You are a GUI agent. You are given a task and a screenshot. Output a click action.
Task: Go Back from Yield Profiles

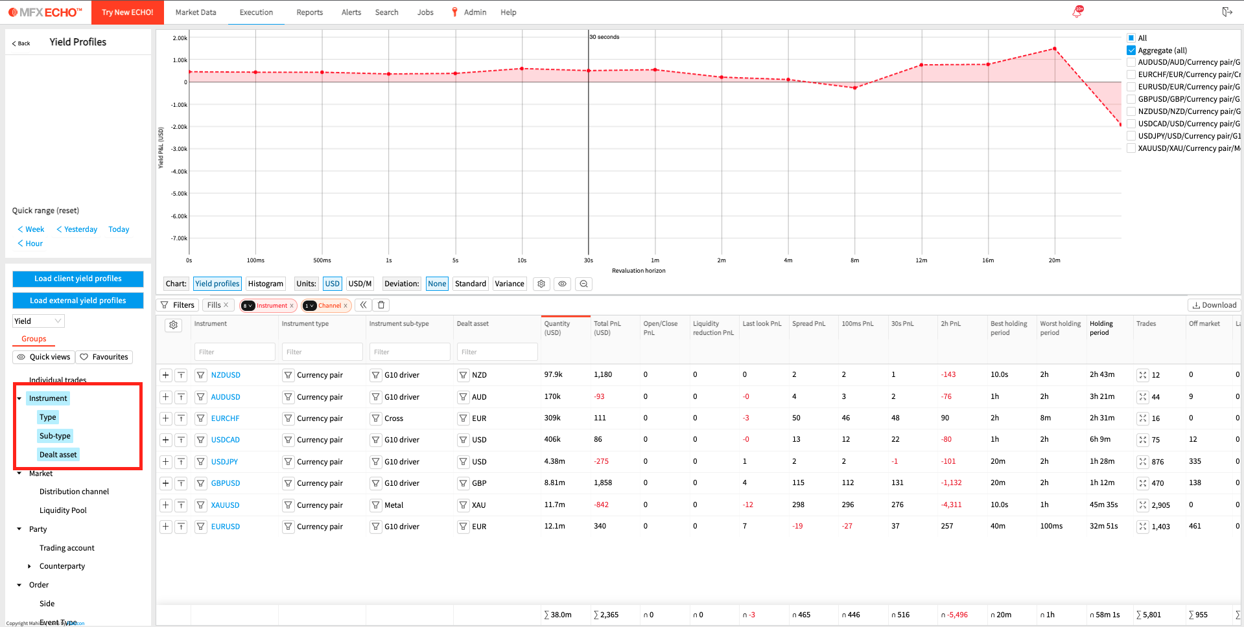pos(21,43)
